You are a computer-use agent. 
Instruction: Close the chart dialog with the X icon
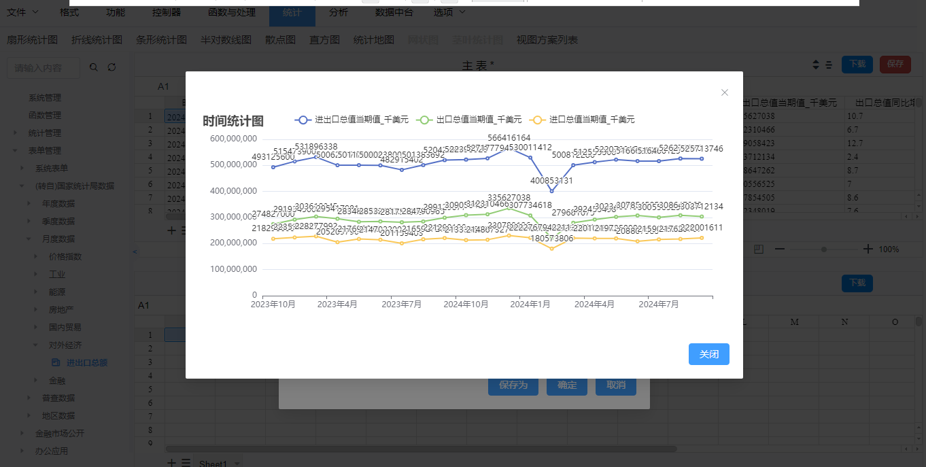click(724, 92)
